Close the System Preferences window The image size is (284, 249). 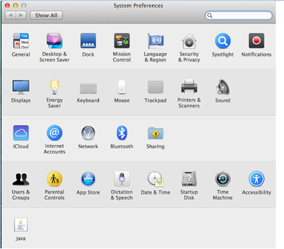[x=7, y=6]
